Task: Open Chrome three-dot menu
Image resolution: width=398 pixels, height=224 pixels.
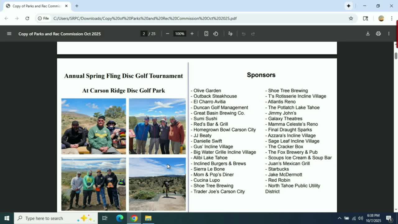Action: point(392,18)
